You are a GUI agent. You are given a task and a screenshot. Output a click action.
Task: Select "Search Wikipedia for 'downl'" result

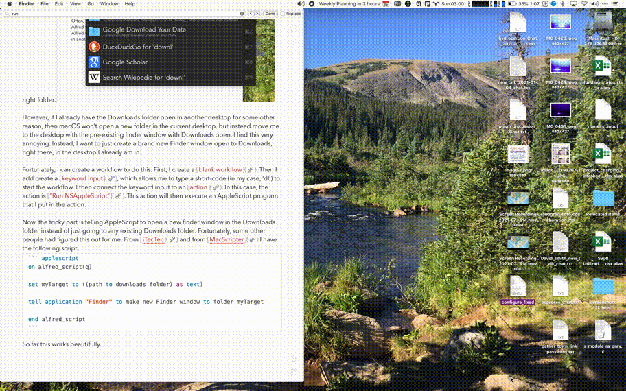170,77
